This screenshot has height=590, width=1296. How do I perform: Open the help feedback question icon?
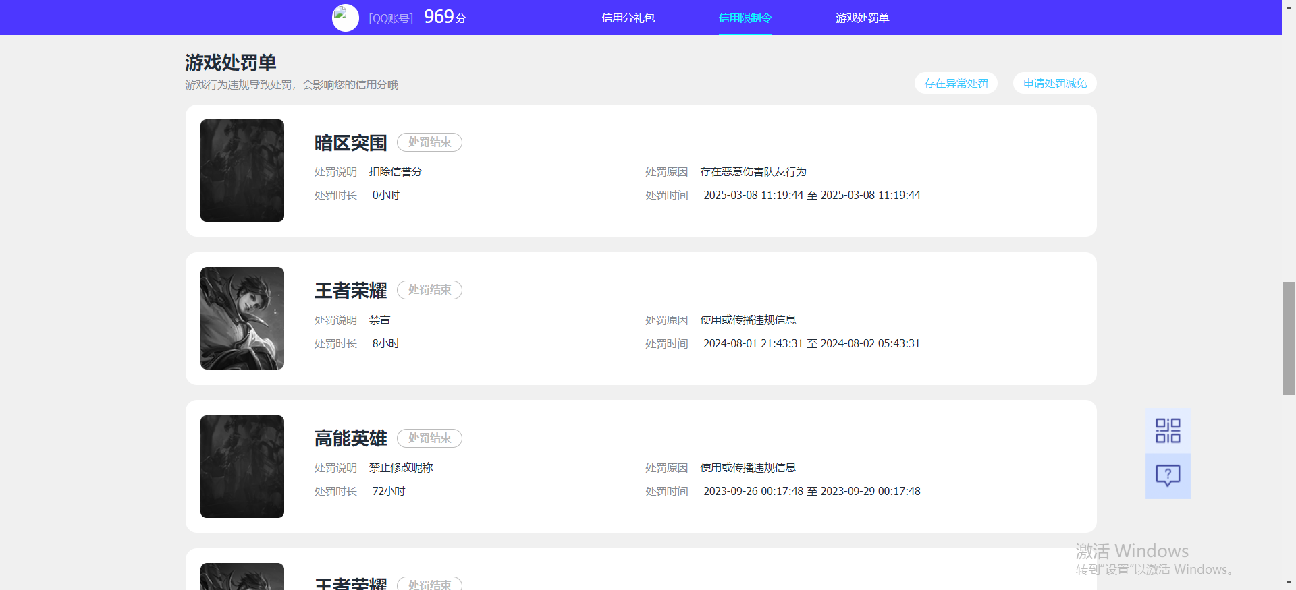click(x=1168, y=476)
